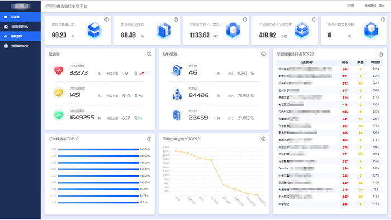Click the green heart health icon
This screenshot has height=220, width=391.
click(59, 115)
